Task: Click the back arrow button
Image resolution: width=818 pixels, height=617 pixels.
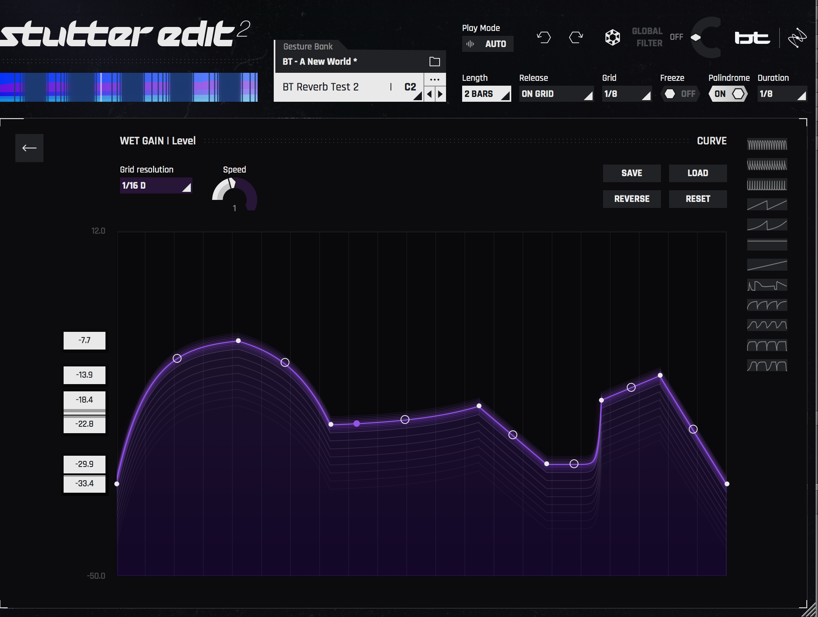Action: click(29, 148)
